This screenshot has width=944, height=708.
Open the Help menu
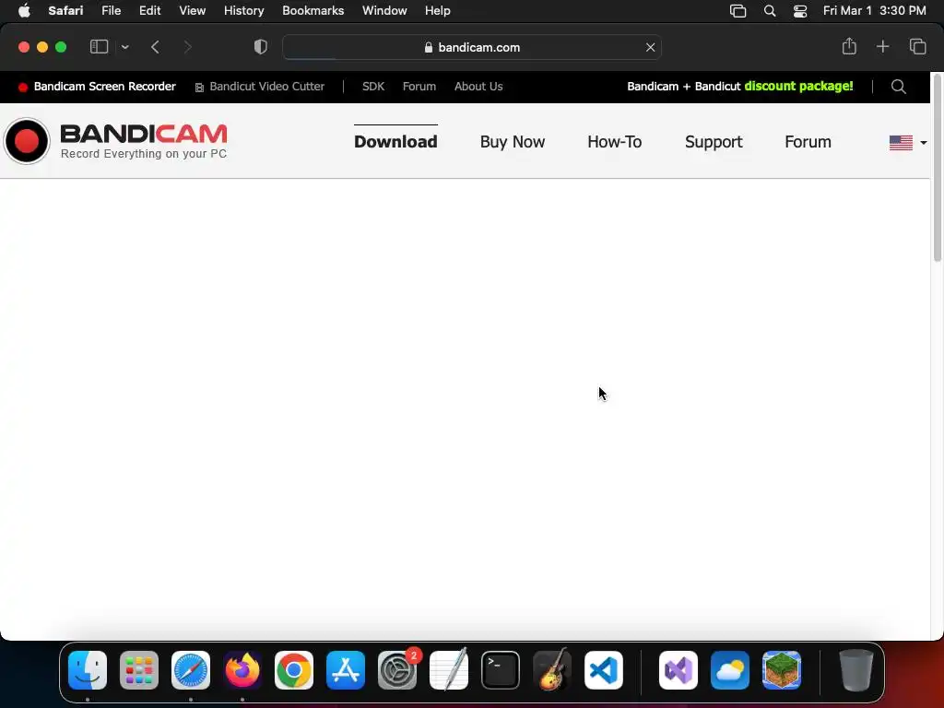[438, 11]
